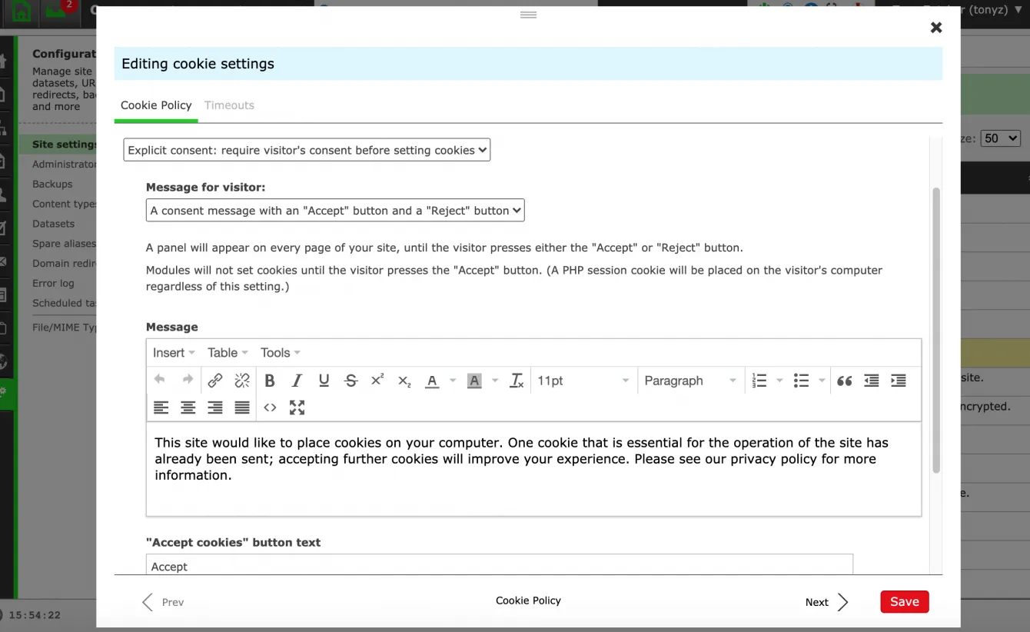The width and height of the screenshot is (1030, 632).
Task: Switch to the Timeouts tab
Action: [229, 105]
